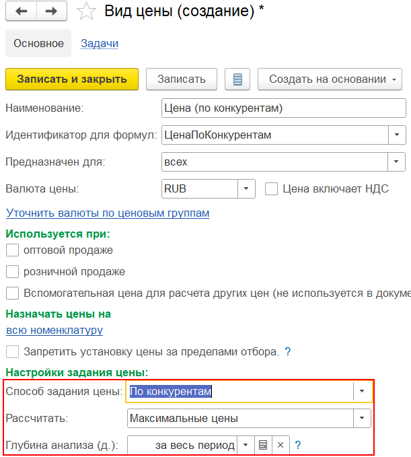Enable the retail sale checkbox
Screen dimensions: 411x457
(x=12, y=272)
